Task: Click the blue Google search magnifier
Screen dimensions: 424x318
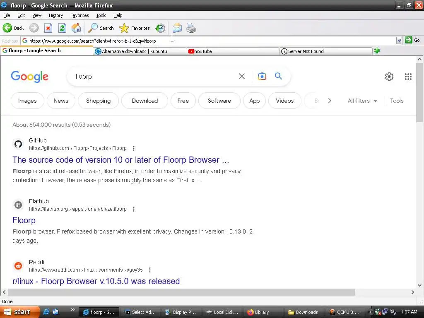Action: pos(278,76)
